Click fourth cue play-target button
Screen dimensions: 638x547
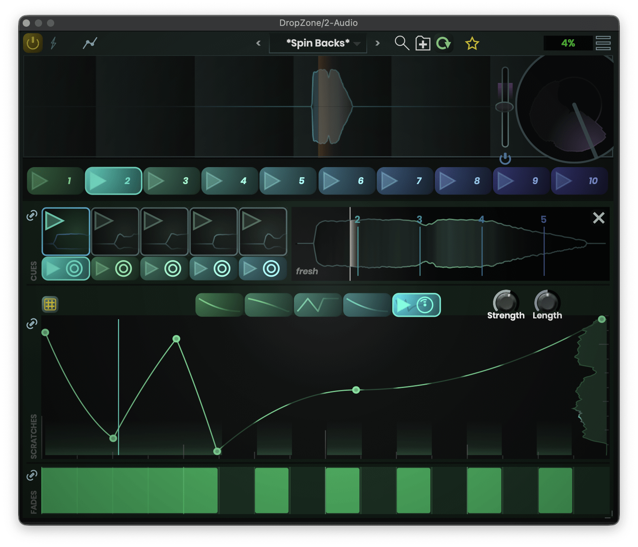(213, 269)
